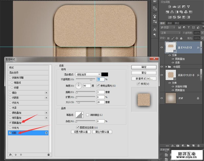Image resolution: width=204 pixels, height=161 pixels.
Task: Click the Brightness/Contrast adjustment sun icon
Action: tap(169, 7)
